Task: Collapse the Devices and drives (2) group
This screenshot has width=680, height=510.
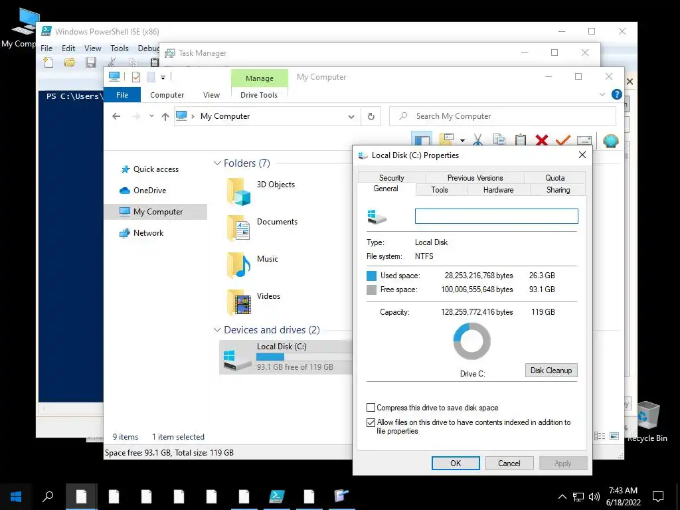Action: tap(217, 330)
